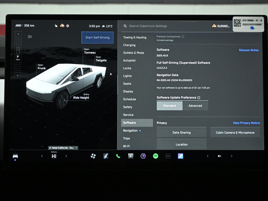
Task: Tap the unlocked padlock status icon
Action: pos(56,26)
